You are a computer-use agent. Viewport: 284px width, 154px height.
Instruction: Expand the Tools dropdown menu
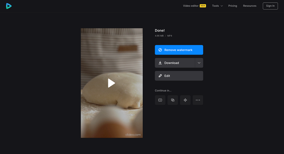coord(217,6)
